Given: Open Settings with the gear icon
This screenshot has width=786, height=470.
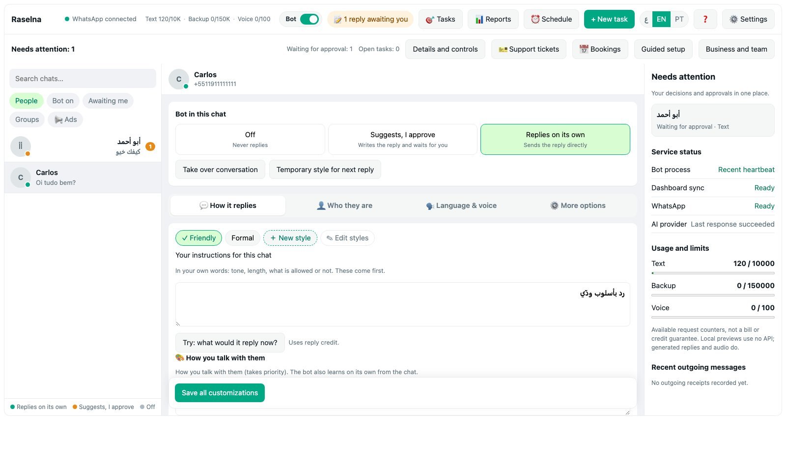Looking at the screenshot, I should click(x=748, y=19).
